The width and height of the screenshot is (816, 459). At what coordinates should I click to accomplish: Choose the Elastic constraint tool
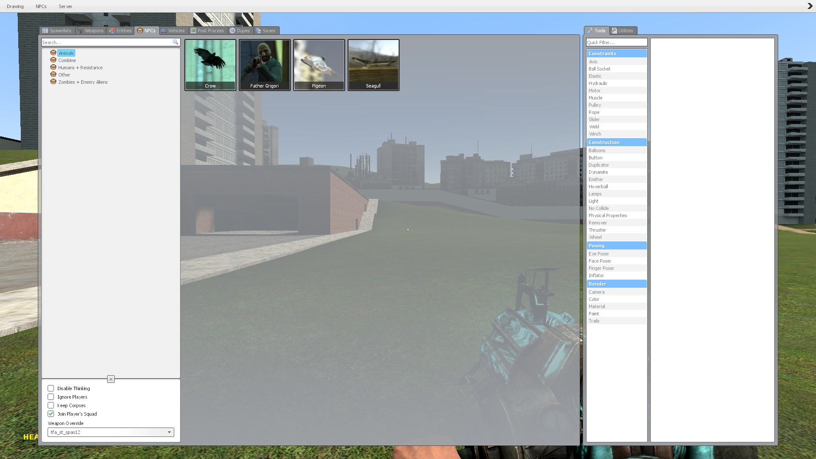tap(617, 76)
